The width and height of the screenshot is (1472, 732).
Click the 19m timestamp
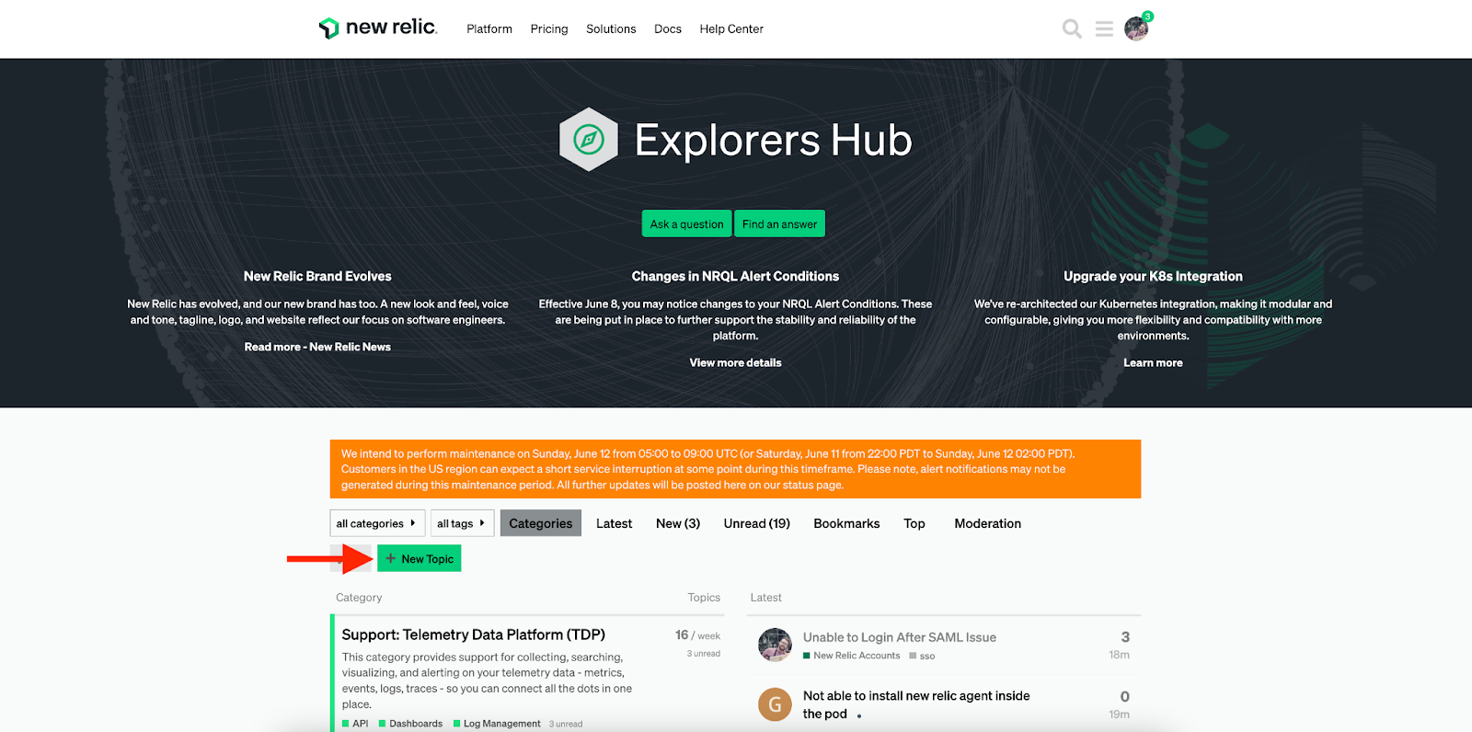coord(1119,715)
